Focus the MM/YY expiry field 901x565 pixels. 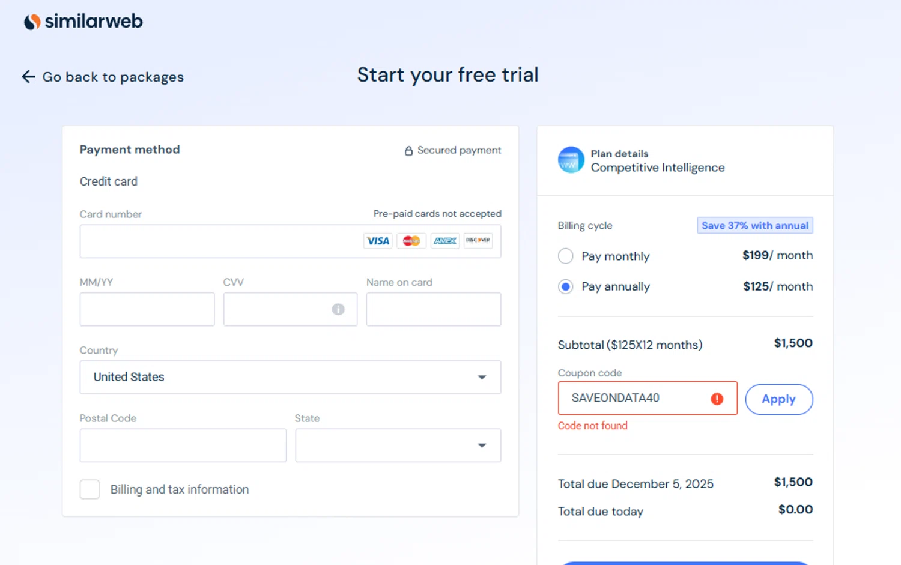[x=147, y=309]
